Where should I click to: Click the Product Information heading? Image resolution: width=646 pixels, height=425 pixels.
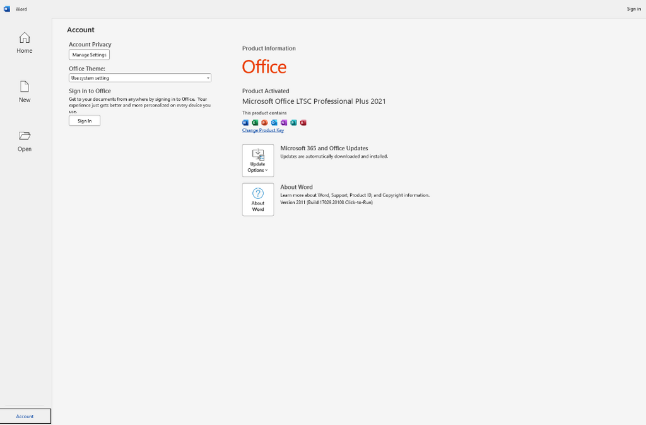point(269,48)
